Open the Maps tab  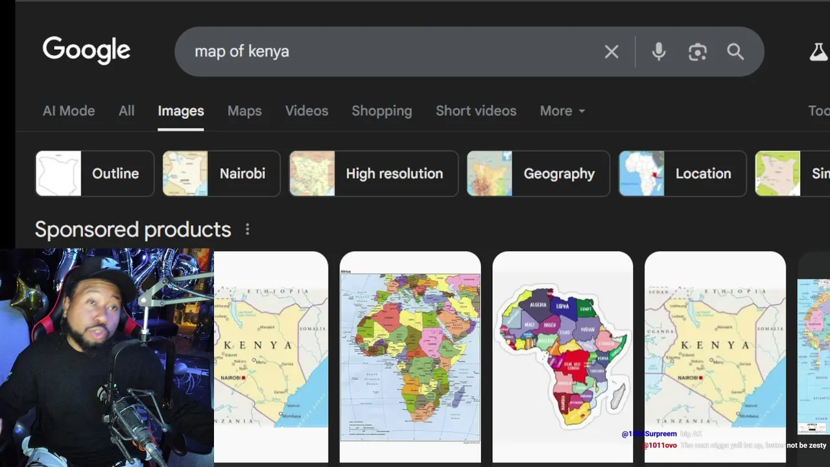244,111
